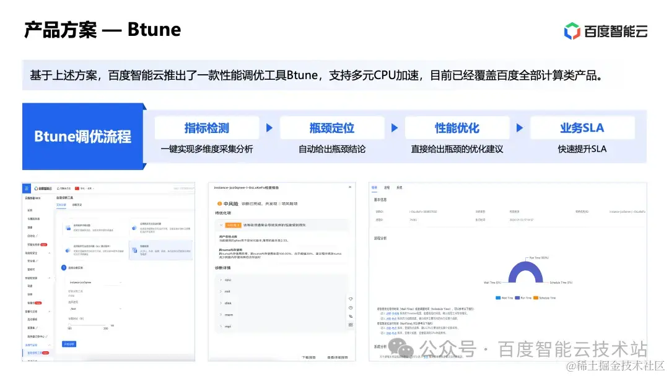Select the top-right diagnosis scenario card
This screenshot has width=669, height=376.
click(161, 229)
